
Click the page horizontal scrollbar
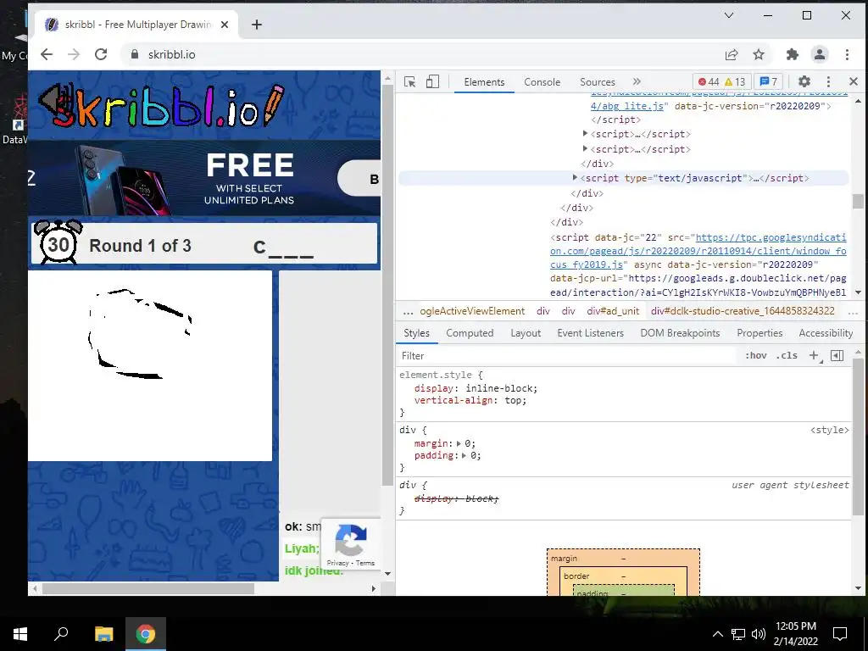coord(148,588)
